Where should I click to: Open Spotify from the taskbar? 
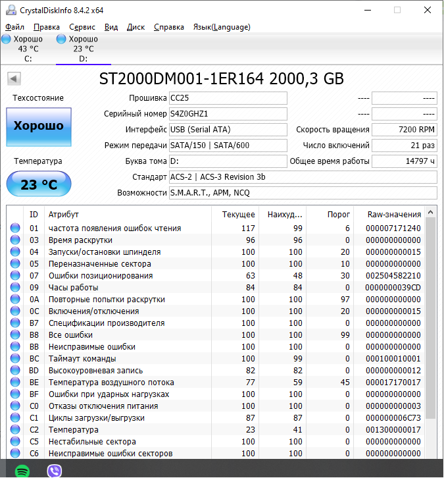22,470
